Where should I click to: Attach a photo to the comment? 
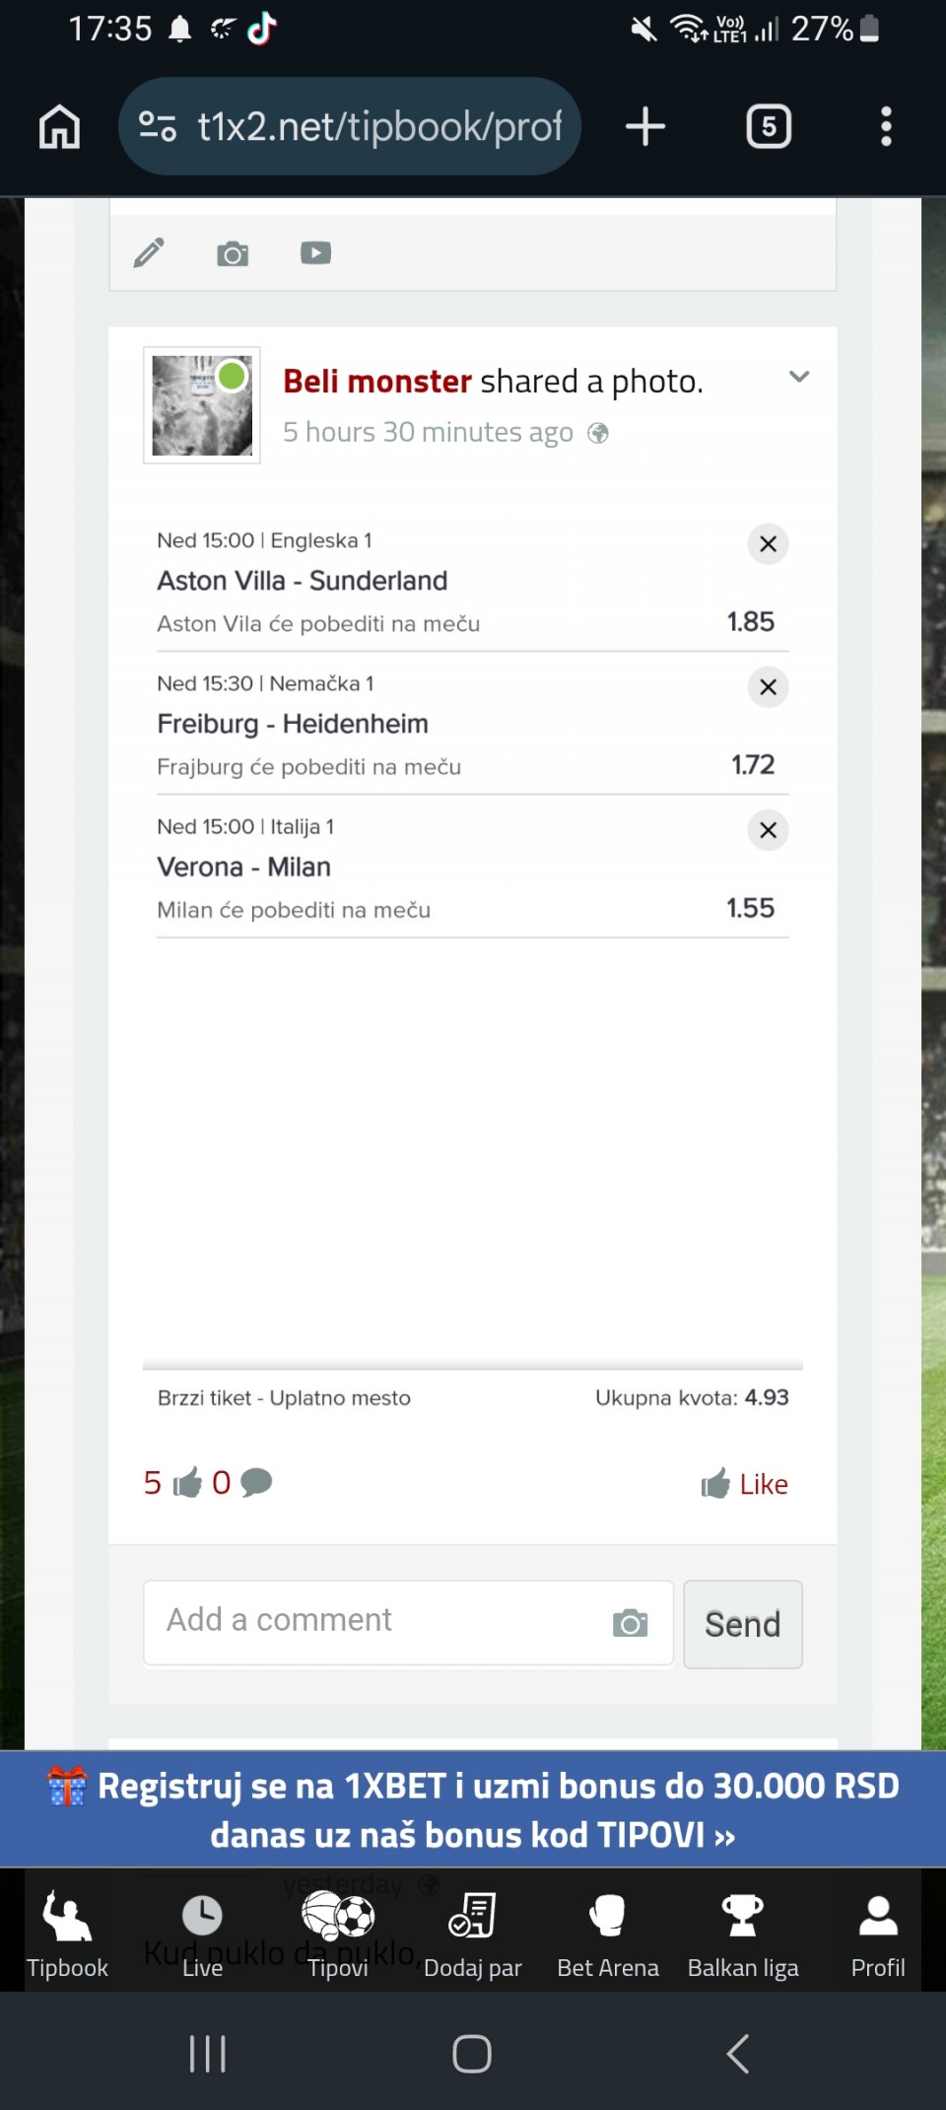[630, 1623]
